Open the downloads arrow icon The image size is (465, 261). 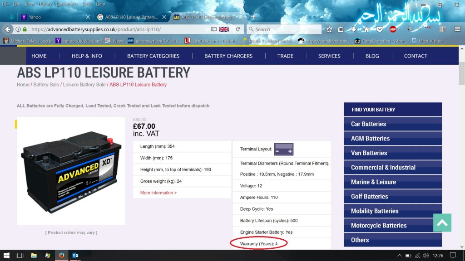point(353,29)
